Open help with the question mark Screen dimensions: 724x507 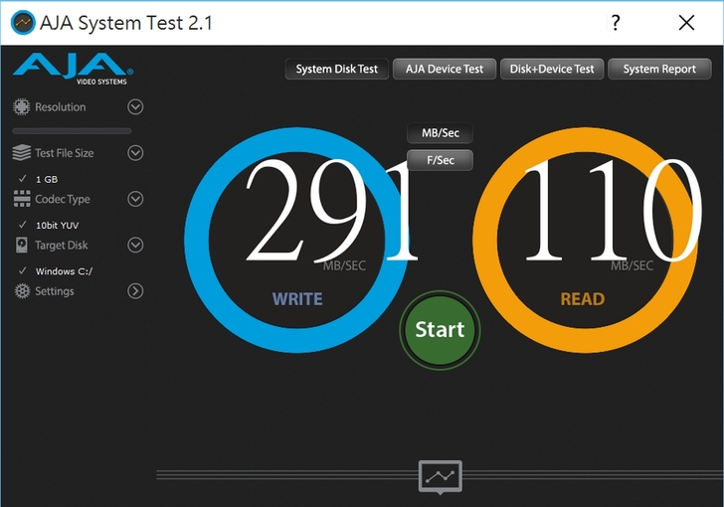pos(616,22)
